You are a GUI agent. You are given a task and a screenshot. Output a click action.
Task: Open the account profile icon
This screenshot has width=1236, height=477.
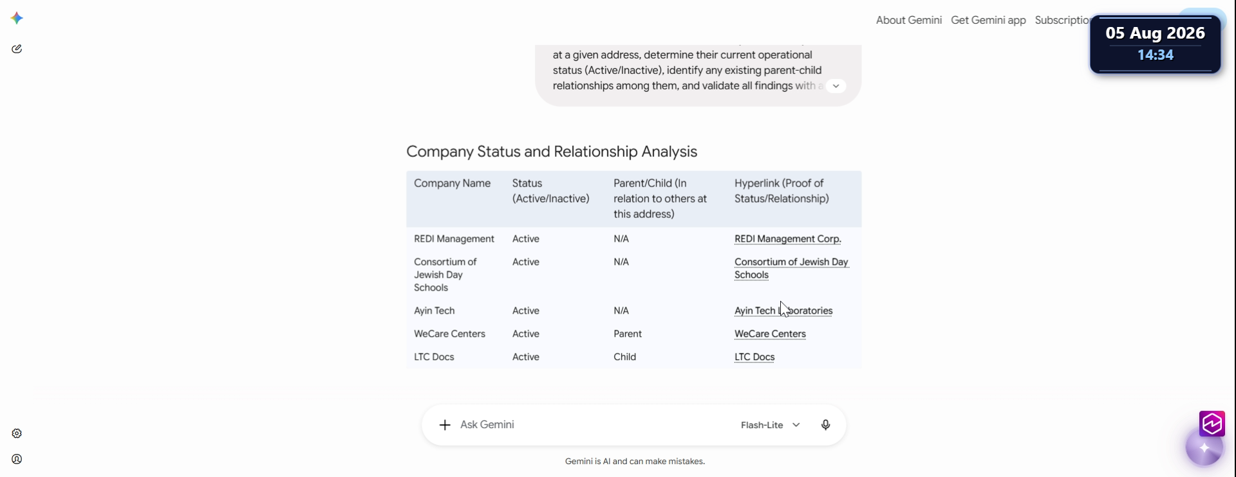click(17, 459)
